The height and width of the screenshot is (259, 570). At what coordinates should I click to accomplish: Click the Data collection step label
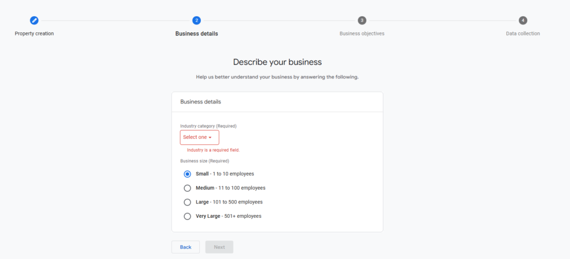(523, 33)
